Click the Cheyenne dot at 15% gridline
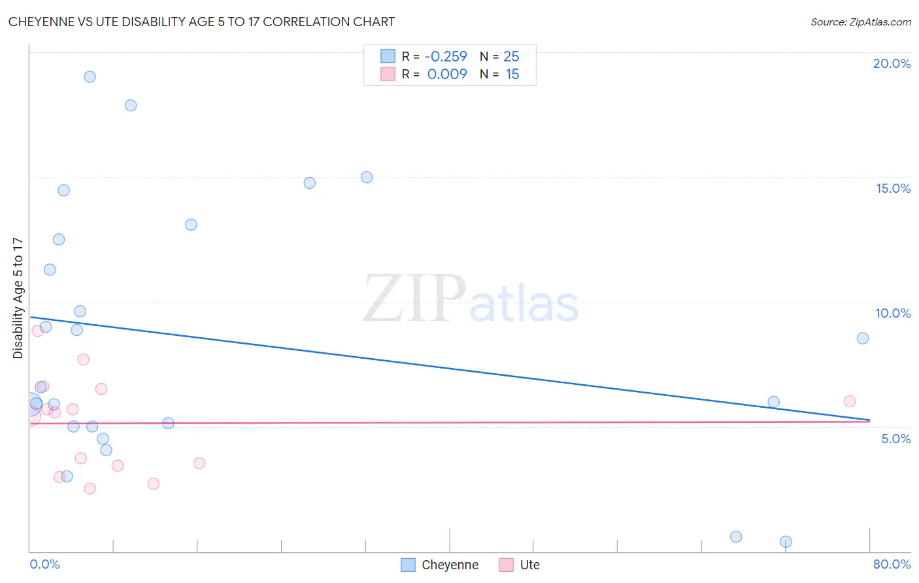Screen dimensions: 919x583 [367, 177]
